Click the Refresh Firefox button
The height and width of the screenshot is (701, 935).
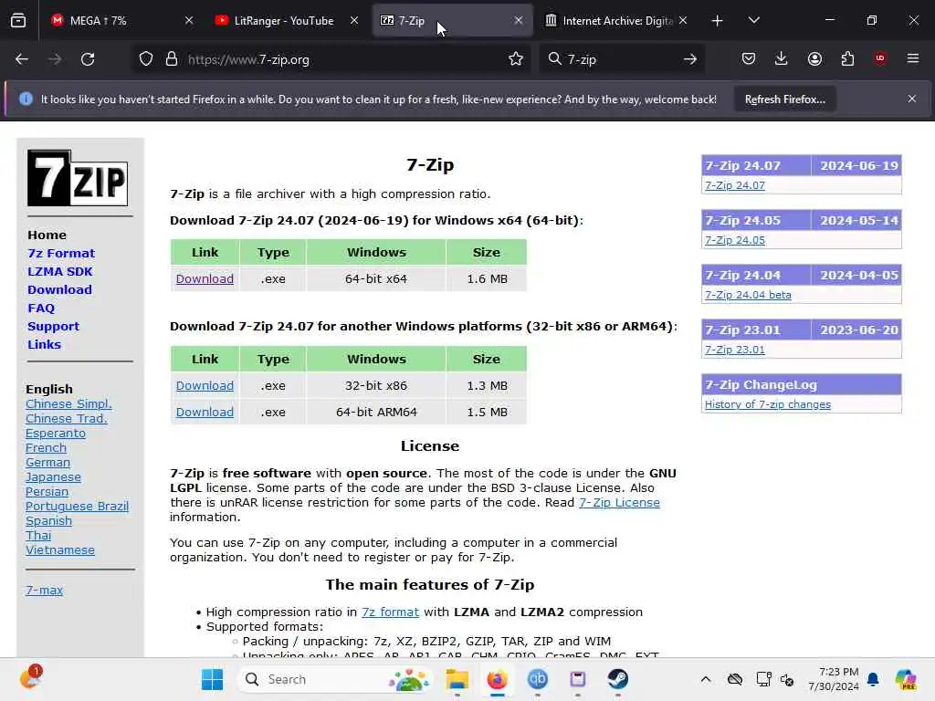pos(784,99)
